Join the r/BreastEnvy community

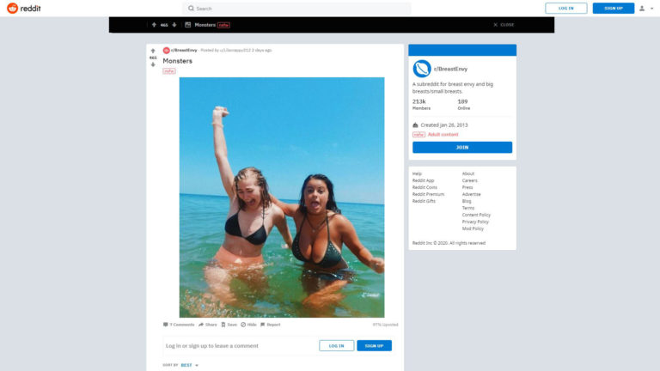(462, 147)
